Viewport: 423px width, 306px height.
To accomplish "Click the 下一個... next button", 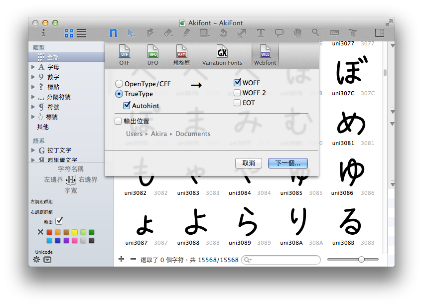I will click(x=288, y=163).
